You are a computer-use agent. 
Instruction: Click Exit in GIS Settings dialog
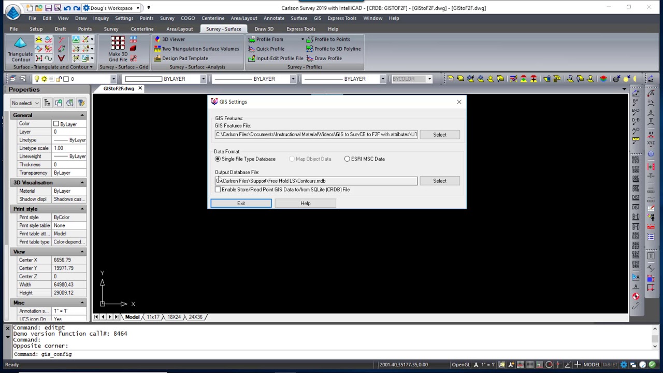coord(241,204)
